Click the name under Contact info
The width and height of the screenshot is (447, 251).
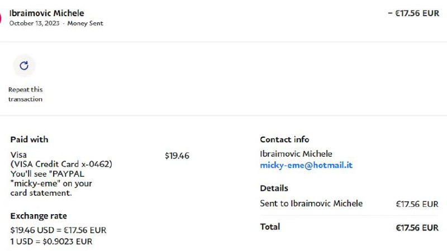pyautogui.click(x=296, y=153)
